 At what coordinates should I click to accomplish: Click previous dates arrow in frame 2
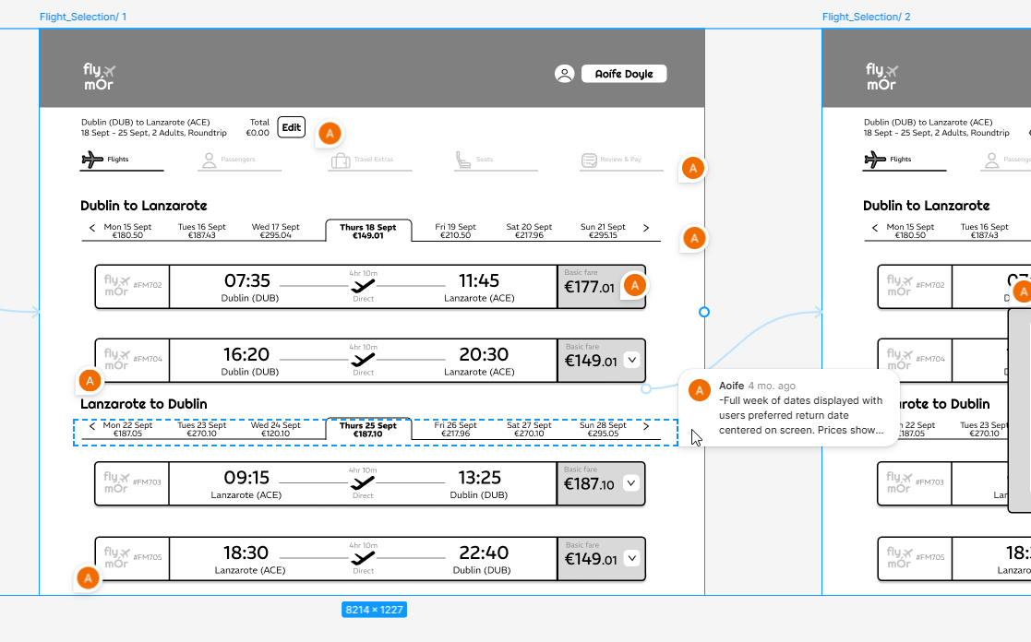tap(874, 228)
